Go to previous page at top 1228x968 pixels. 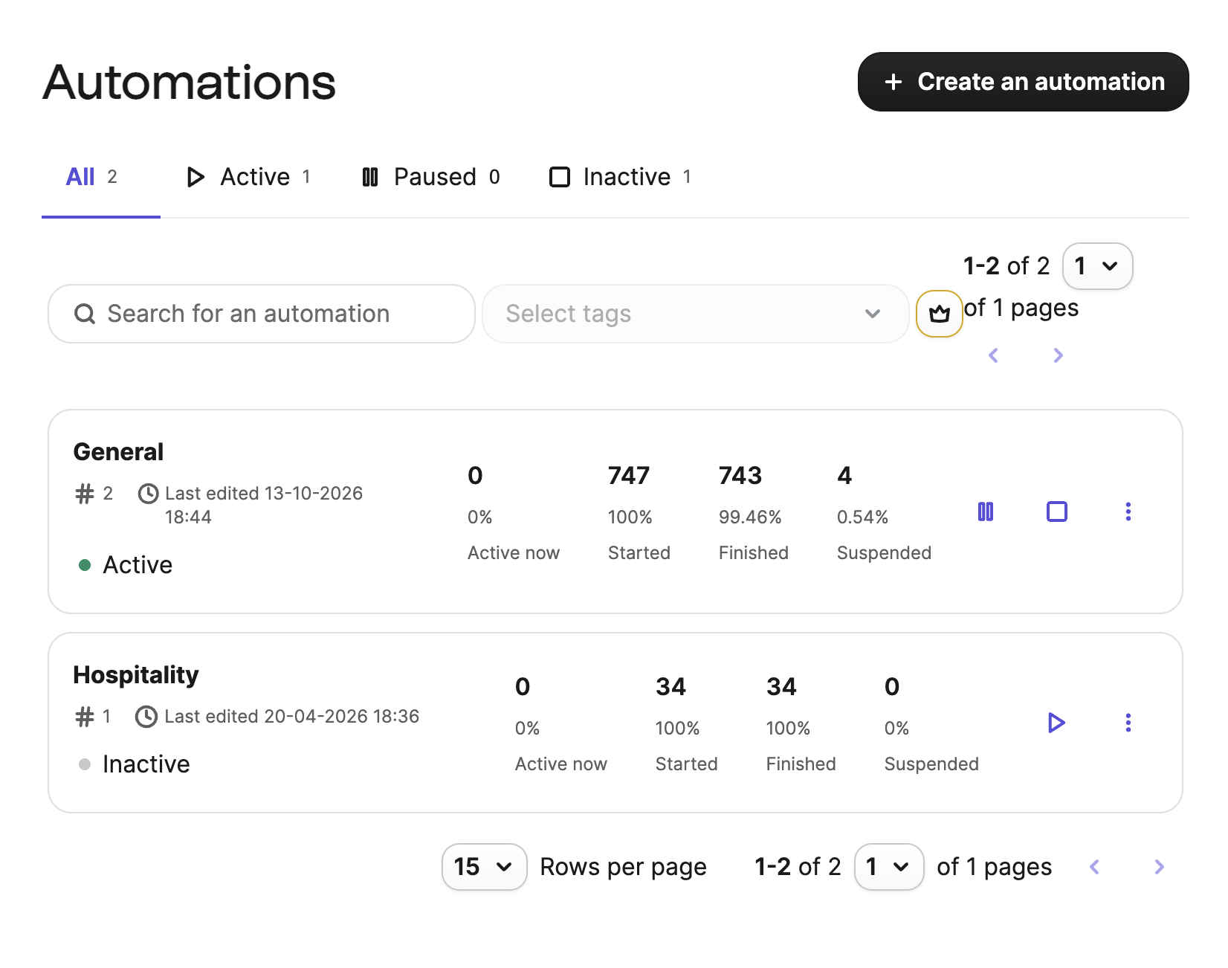tap(993, 355)
